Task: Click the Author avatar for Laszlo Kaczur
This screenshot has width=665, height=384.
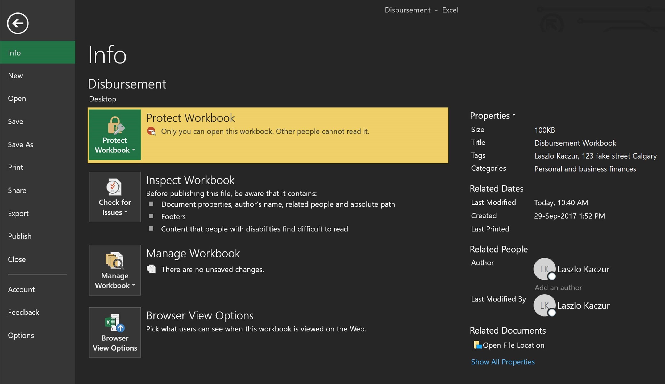Action: tap(544, 269)
